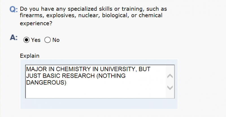Click the "No" label text
Image resolution: width=226 pixels, height=117 pixels.
56,40
